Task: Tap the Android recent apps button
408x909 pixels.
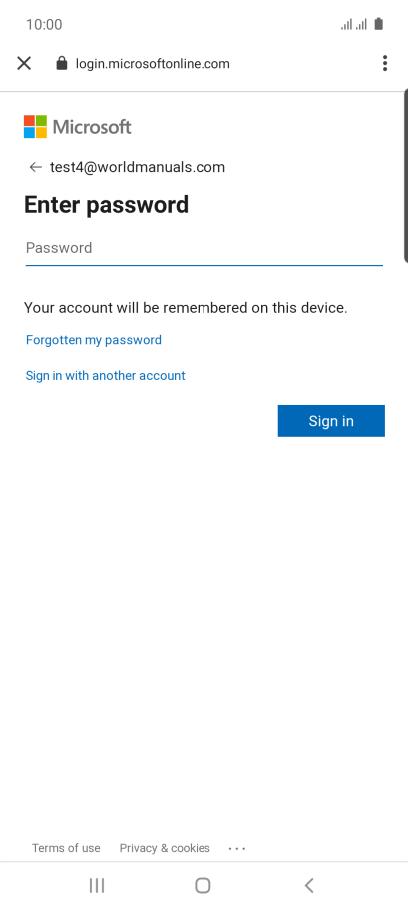Action: coord(97,885)
